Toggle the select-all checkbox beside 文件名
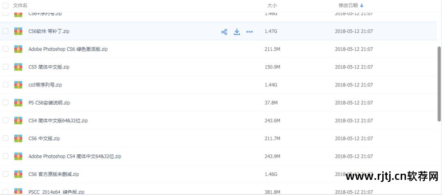 click(x=6, y=5)
